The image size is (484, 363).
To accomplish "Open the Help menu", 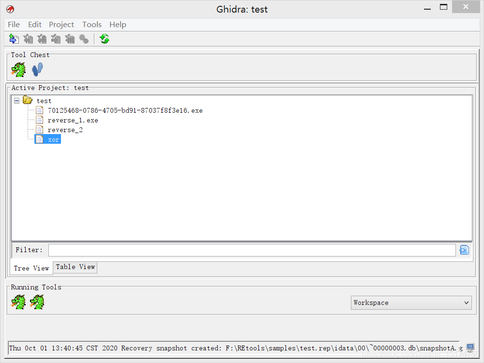I will point(118,24).
